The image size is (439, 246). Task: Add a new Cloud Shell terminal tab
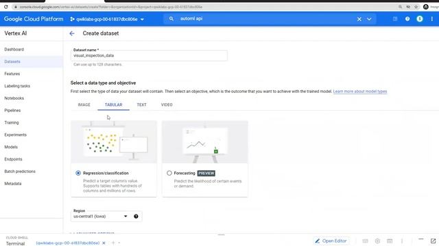[113, 243]
